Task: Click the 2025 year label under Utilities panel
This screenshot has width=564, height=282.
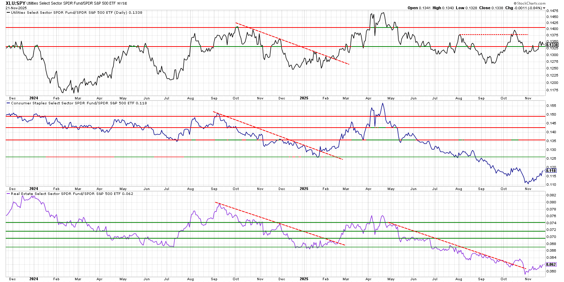Action: coord(304,98)
